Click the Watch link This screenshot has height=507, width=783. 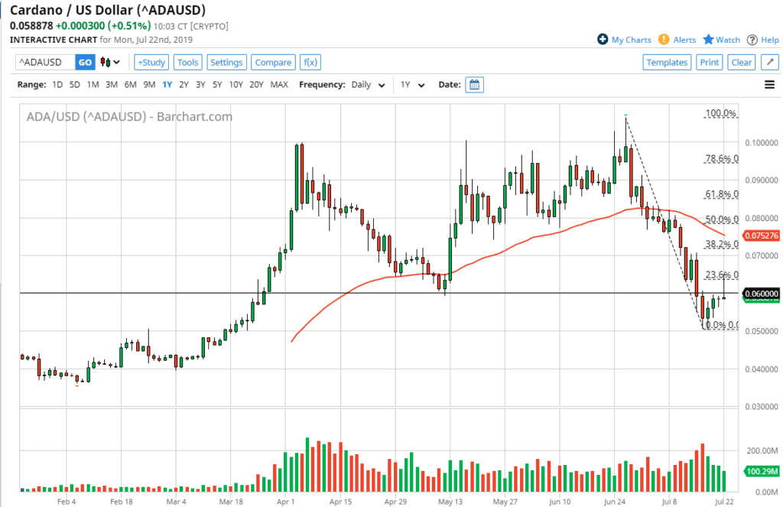pyautogui.click(x=728, y=40)
